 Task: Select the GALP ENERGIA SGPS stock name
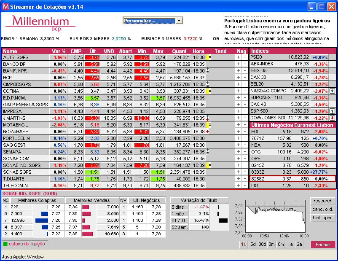click(25, 105)
